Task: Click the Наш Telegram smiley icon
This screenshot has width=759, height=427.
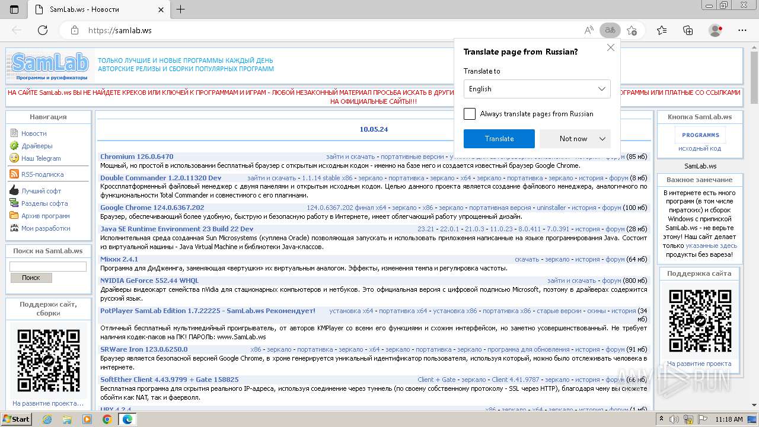Action: [x=14, y=158]
